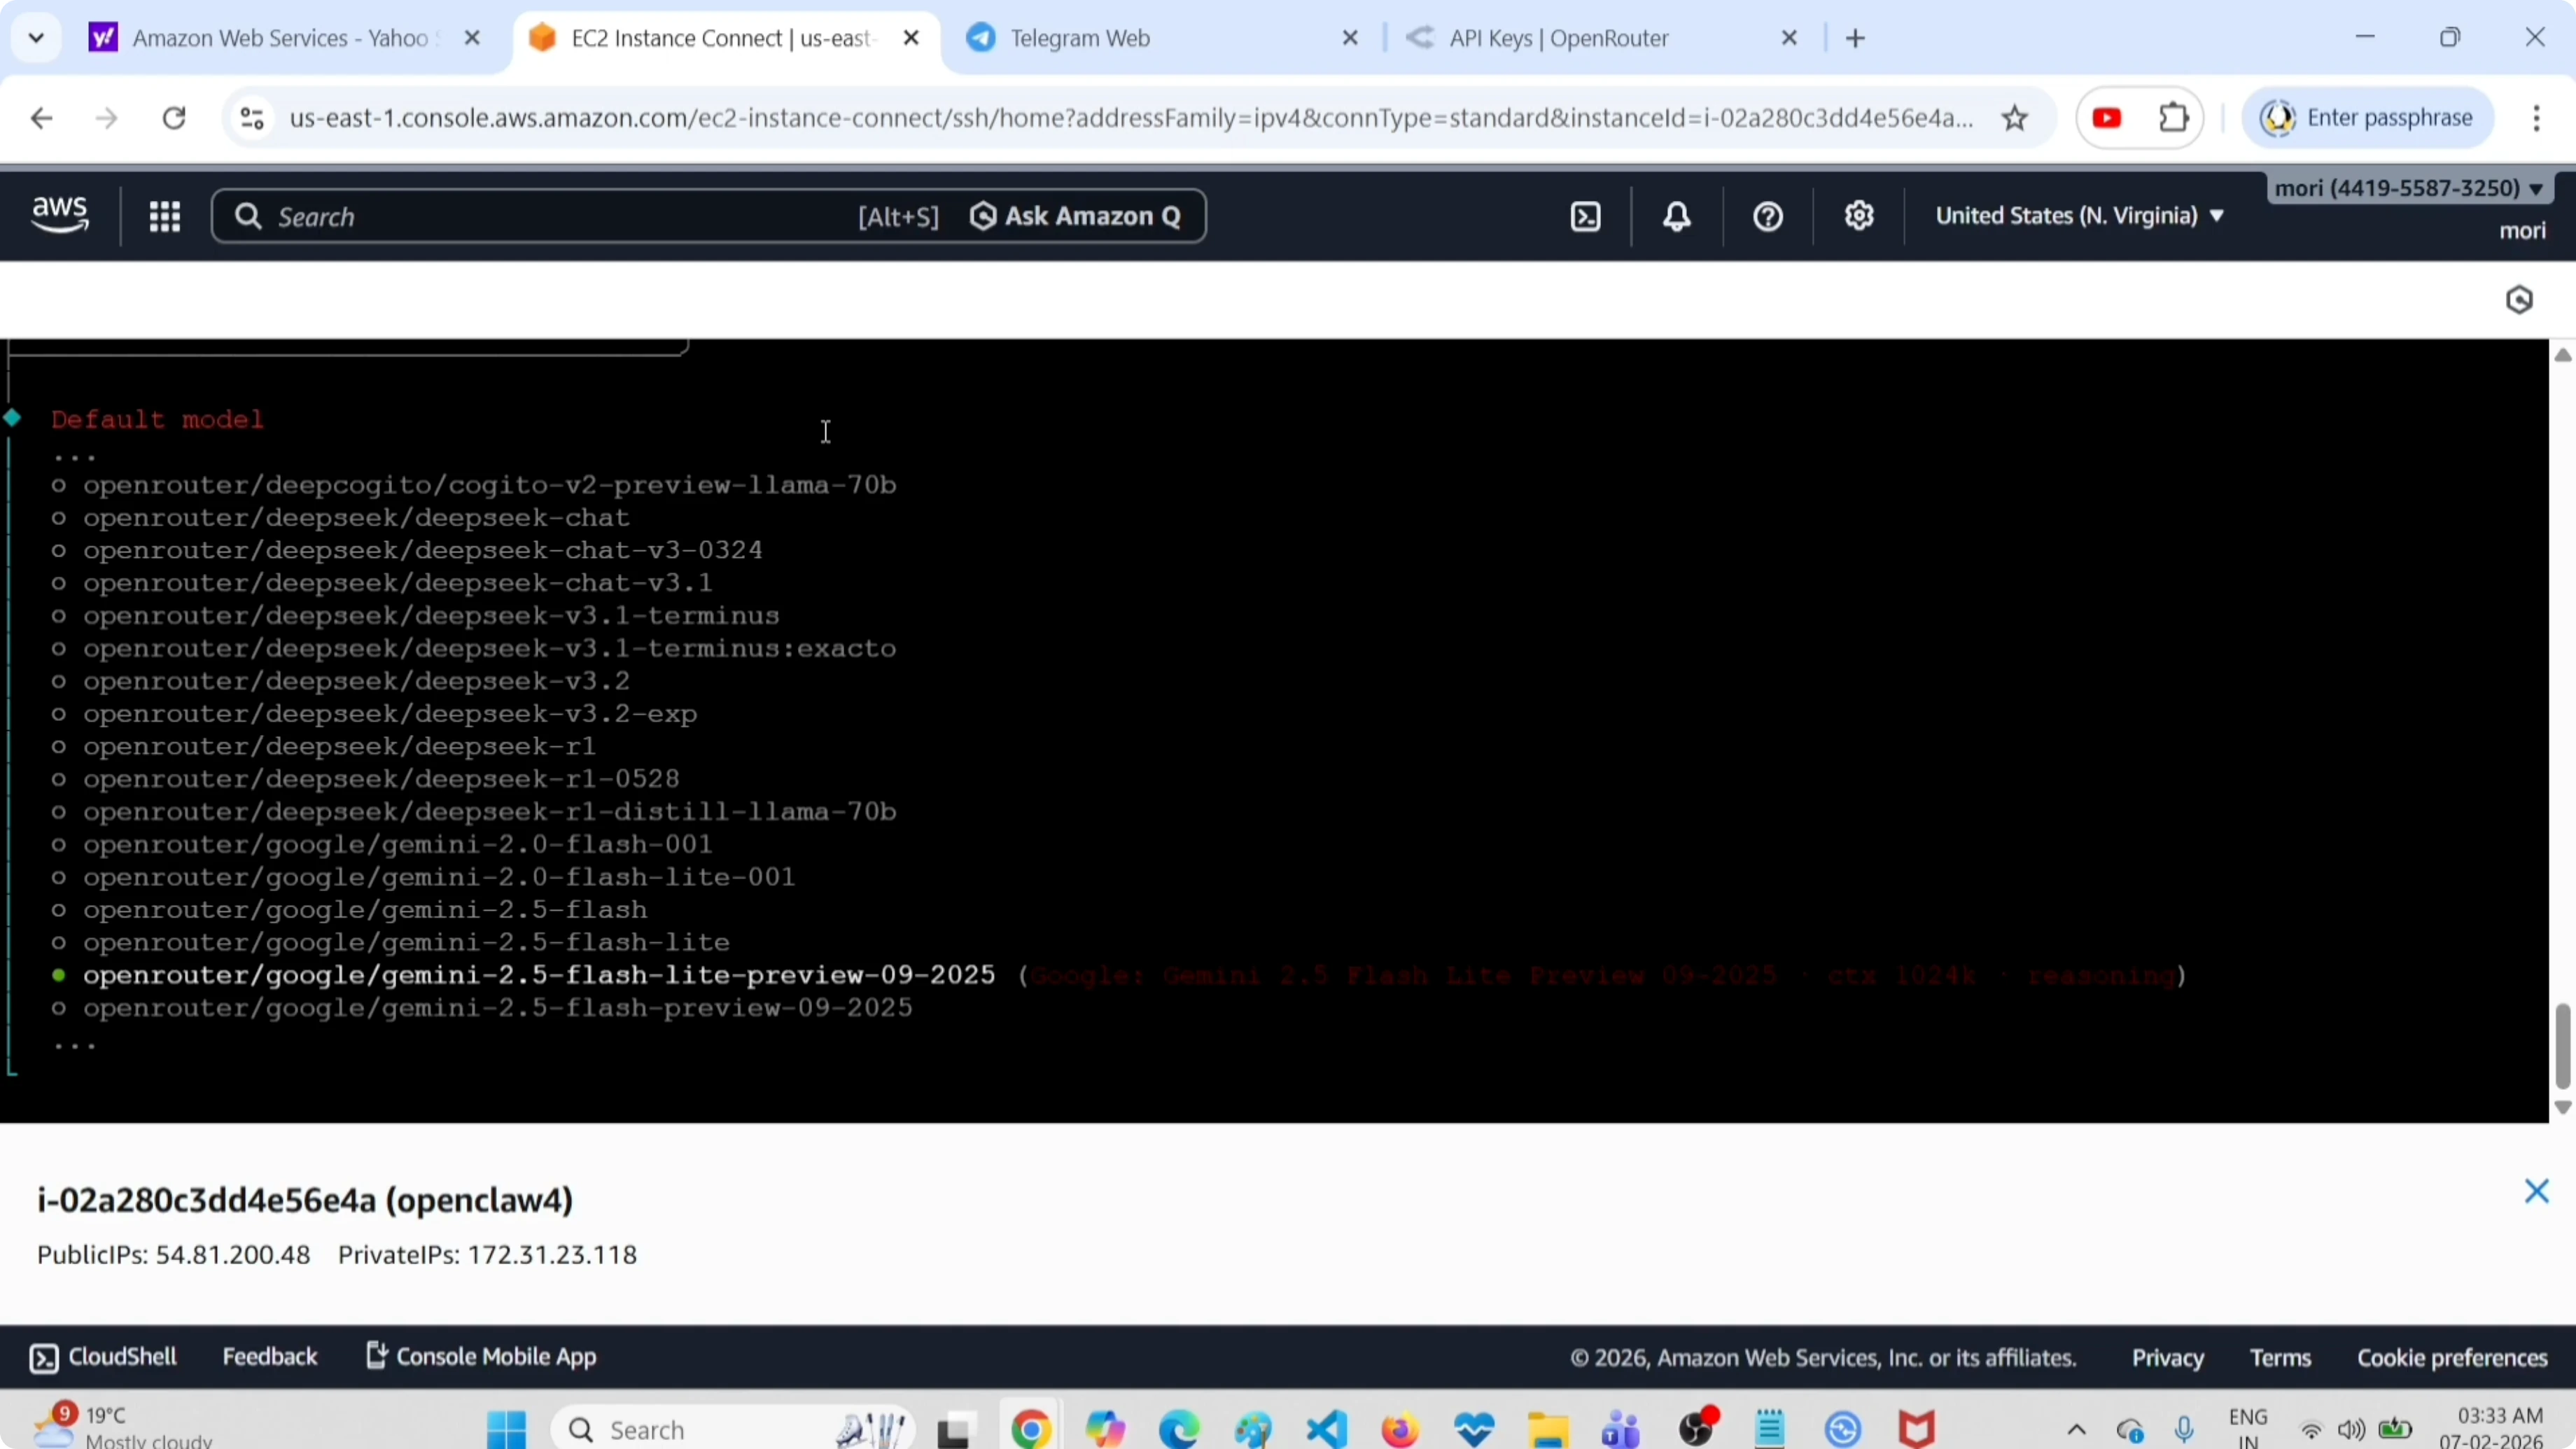
Task: Choose openrouter/deepseek/deepseek-v3.2 model option
Action: tap(356, 682)
